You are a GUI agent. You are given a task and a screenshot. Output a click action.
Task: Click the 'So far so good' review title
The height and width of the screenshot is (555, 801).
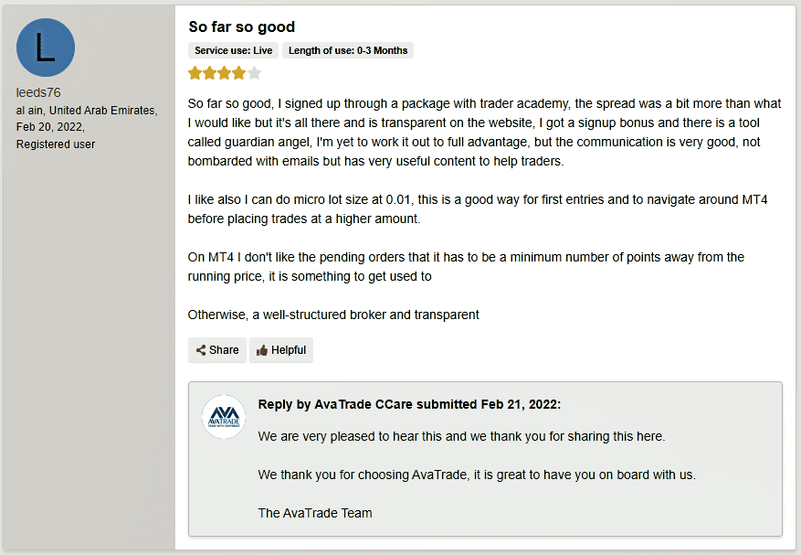click(242, 27)
